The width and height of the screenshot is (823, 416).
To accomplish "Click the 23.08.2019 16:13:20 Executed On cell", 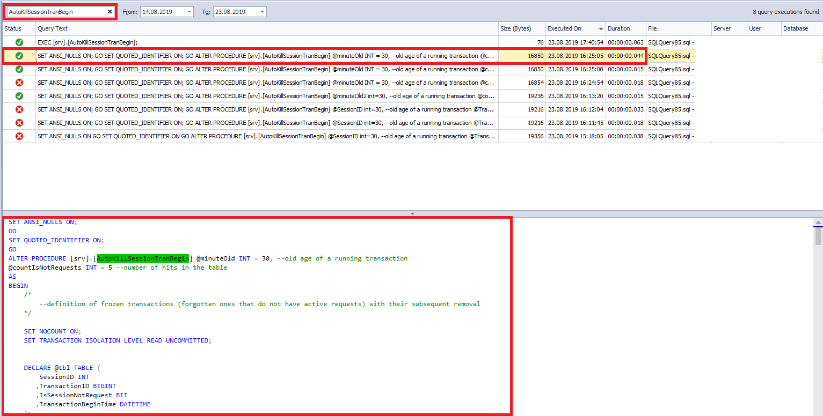I will pos(576,96).
